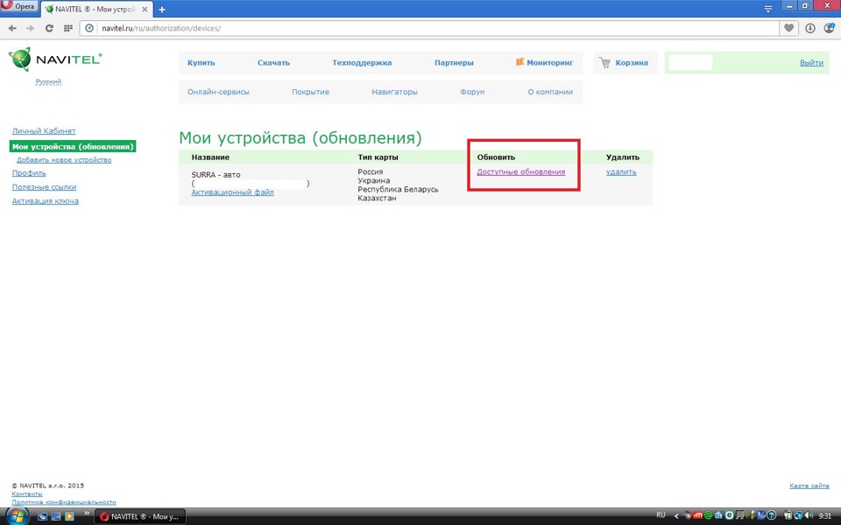Open Навигаторы submenu item
The width and height of the screenshot is (841, 525).
coord(394,92)
